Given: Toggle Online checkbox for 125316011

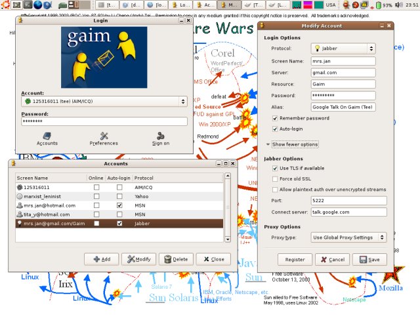Looking at the screenshot, I should point(96,187).
